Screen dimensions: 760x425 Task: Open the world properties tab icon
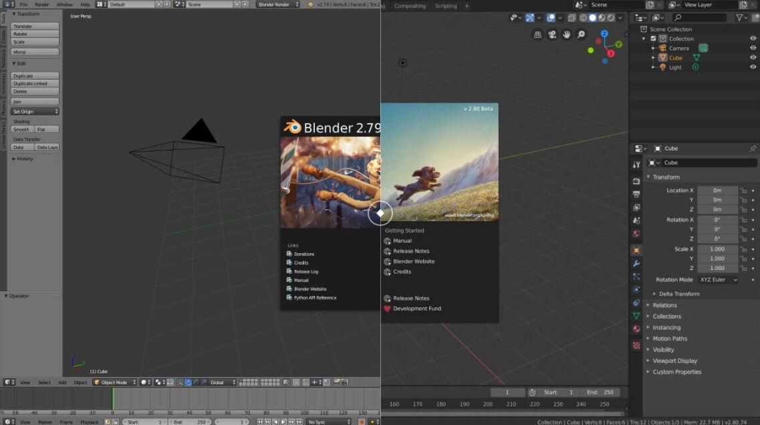[x=636, y=234]
